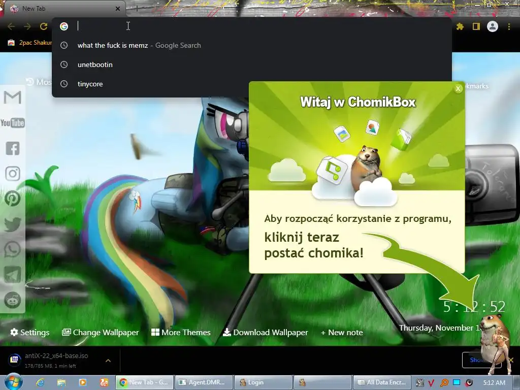Go forward in browser history
The width and height of the screenshot is (520, 390).
[x=27, y=26]
